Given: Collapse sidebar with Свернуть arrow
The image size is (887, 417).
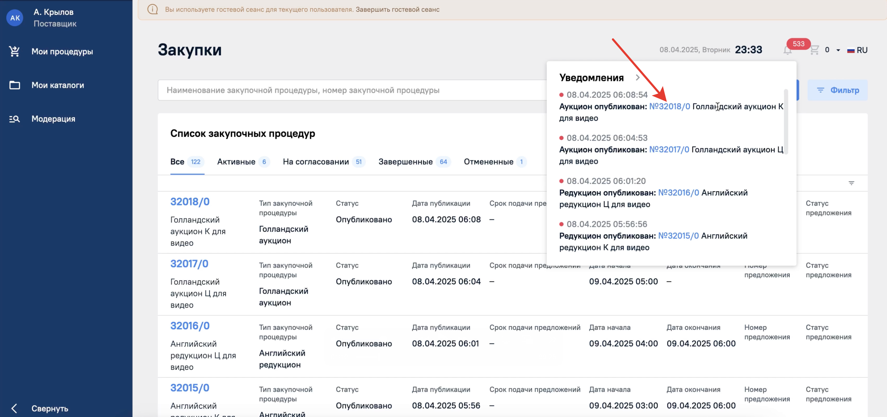Looking at the screenshot, I should click(15, 408).
